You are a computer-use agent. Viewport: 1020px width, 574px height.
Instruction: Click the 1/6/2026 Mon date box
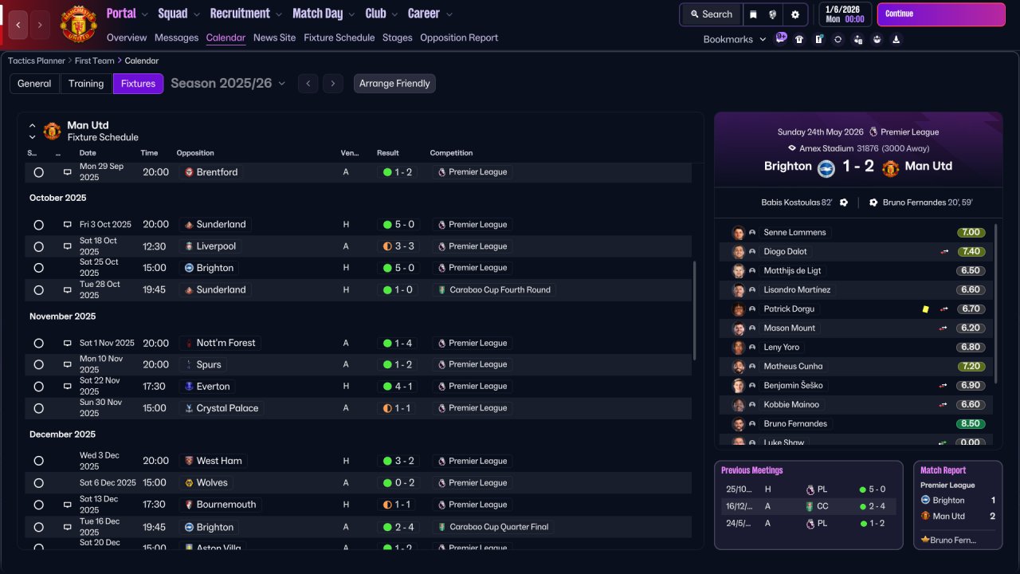[845, 14]
